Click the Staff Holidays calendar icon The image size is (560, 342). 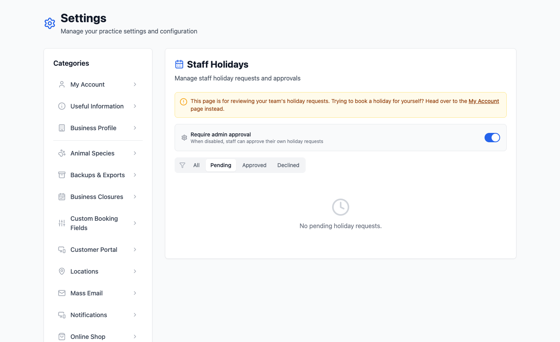pos(179,64)
